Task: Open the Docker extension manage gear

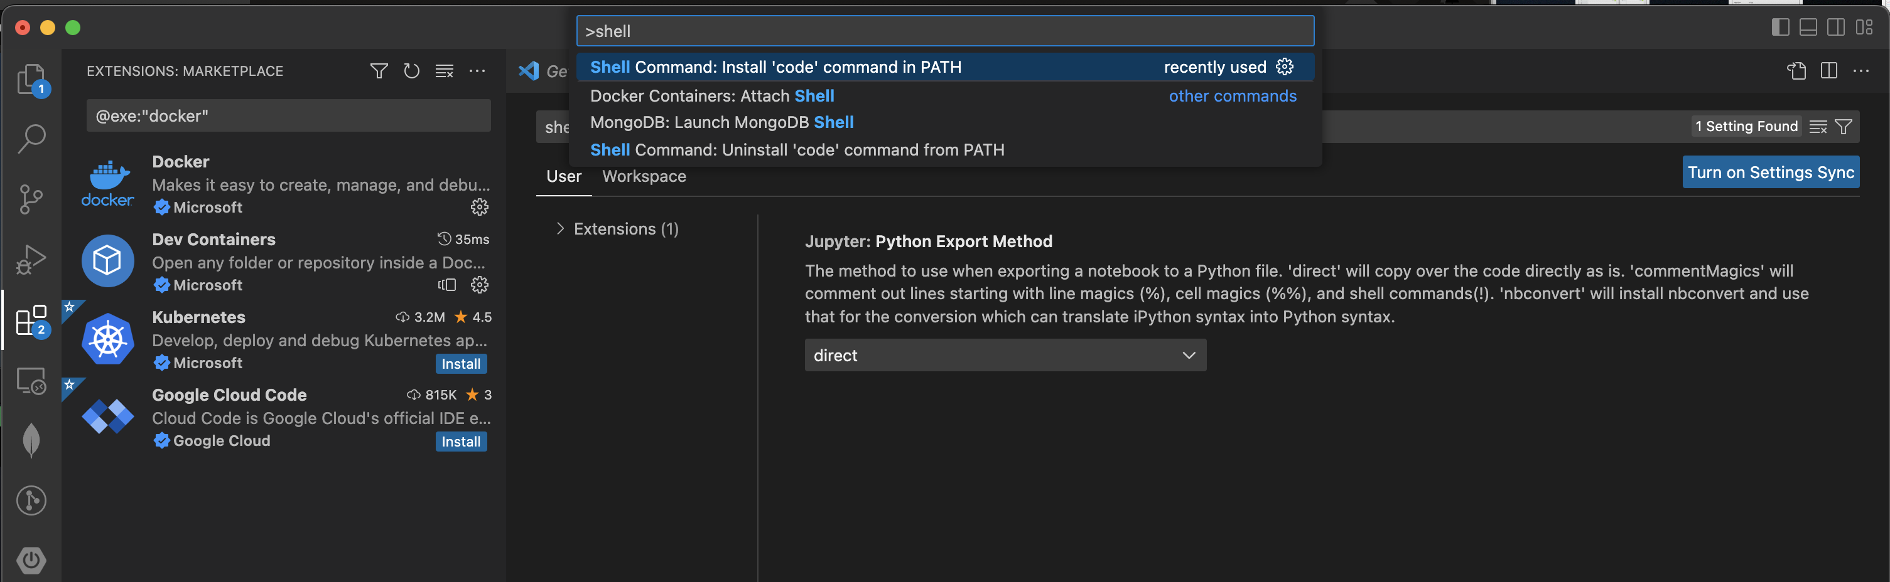Action: (479, 208)
